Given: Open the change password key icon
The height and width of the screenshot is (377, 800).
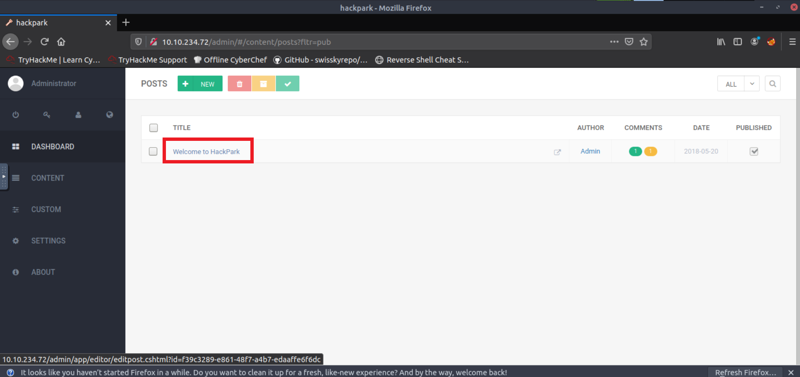Looking at the screenshot, I should pos(47,115).
